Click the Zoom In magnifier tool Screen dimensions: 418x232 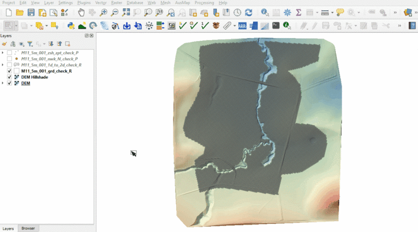click(103, 12)
